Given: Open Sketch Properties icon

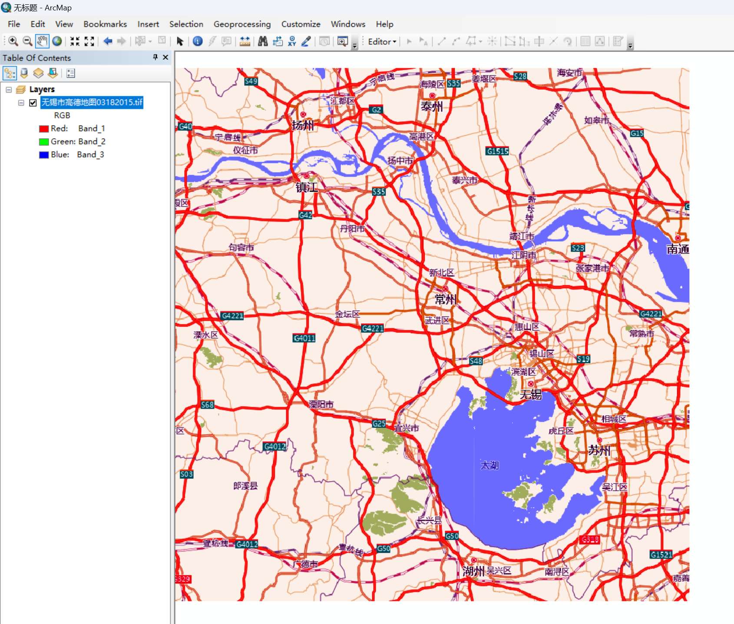Looking at the screenshot, I should [600, 41].
